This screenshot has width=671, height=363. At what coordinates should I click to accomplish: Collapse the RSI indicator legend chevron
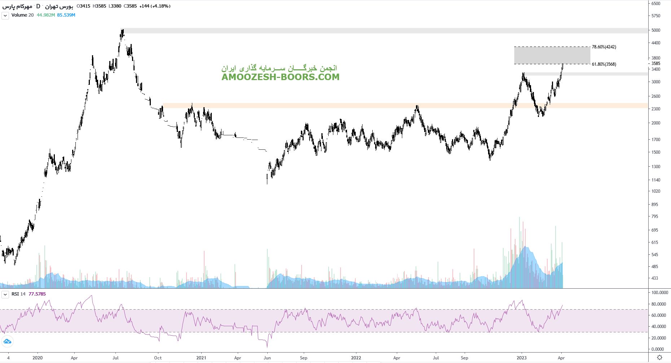point(5,294)
